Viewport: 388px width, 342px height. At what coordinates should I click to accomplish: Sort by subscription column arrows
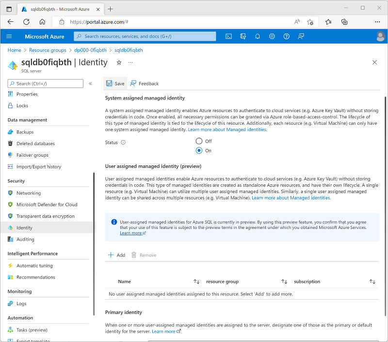372,281
